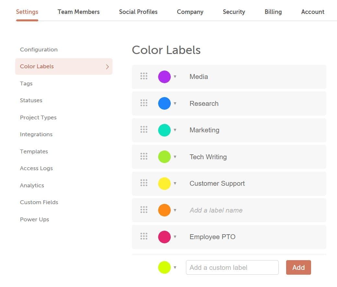Grab the drag handle for Marketing label

coord(144,129)
